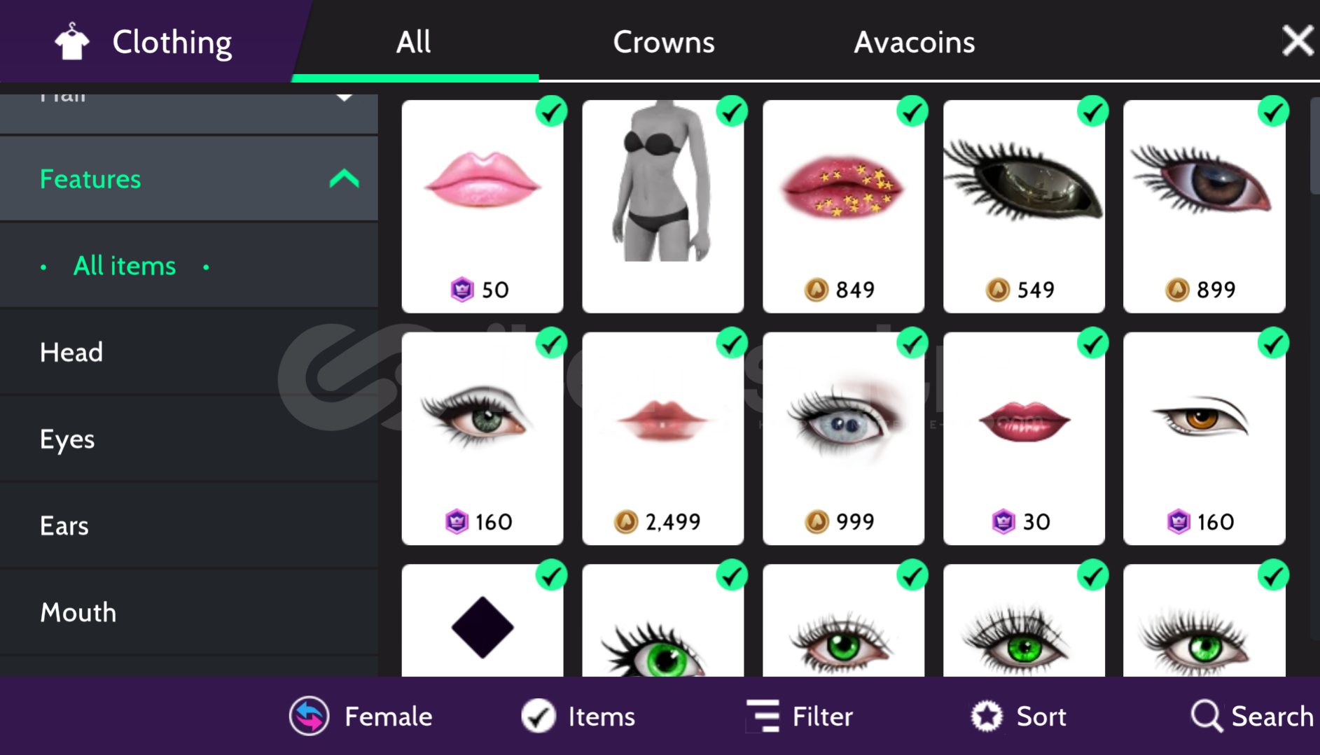Toggle the Items checkmark filter

538,716
